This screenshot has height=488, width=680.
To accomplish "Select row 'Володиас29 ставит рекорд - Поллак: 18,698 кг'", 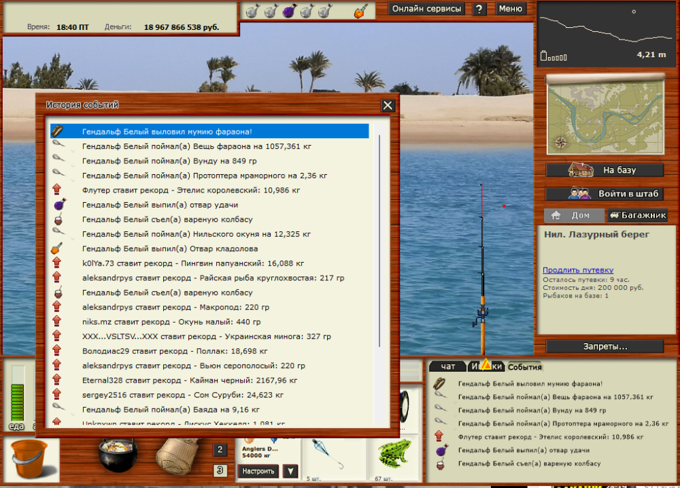I will pyautogui.click(x=209, y=351).
